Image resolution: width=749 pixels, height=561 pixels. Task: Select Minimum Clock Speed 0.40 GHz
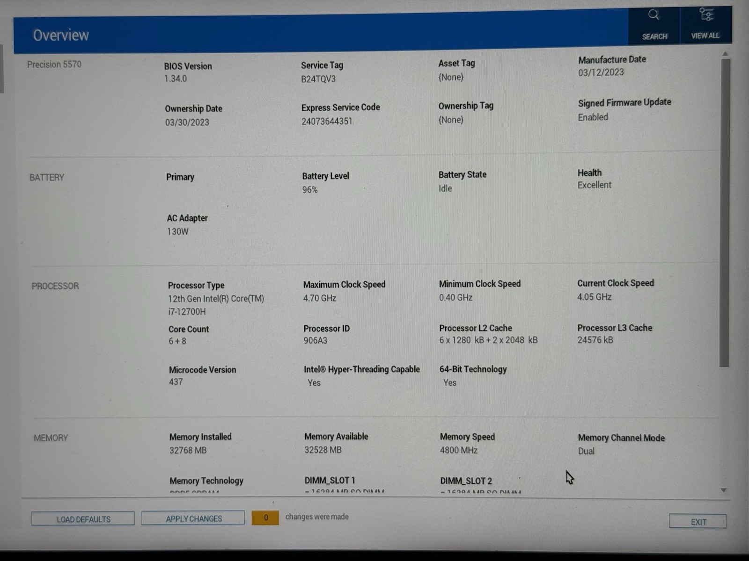[455, 297]
